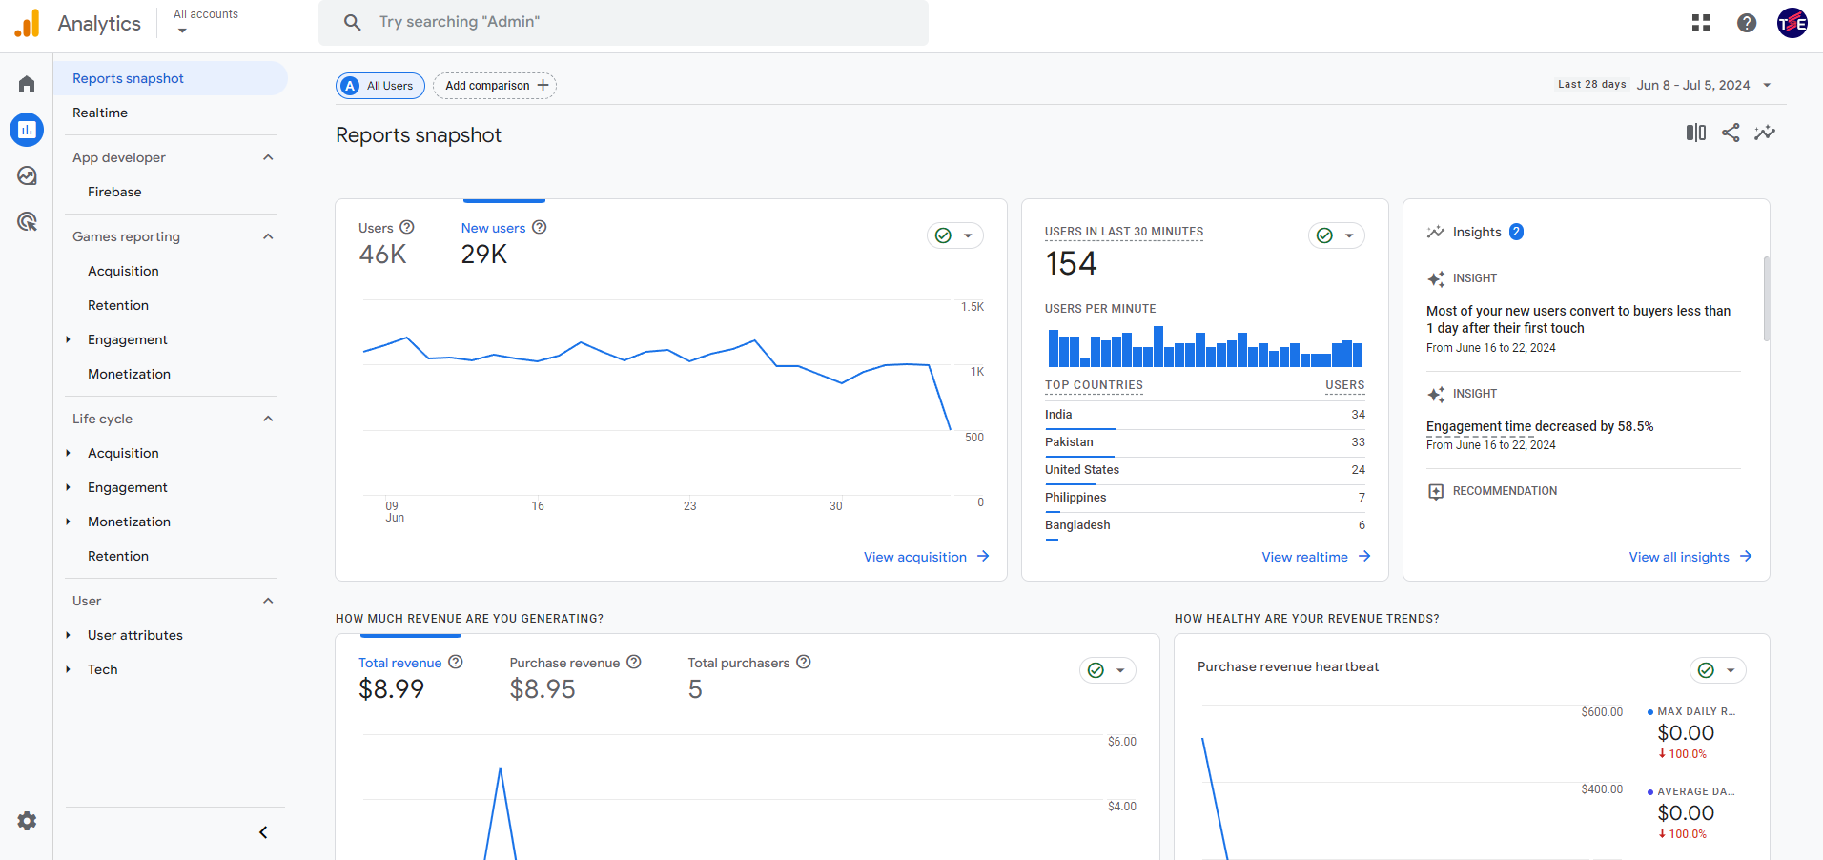Click the Analytics logo icon
The width and height of the screenshot is (1823, 860).
coord(28,23)
